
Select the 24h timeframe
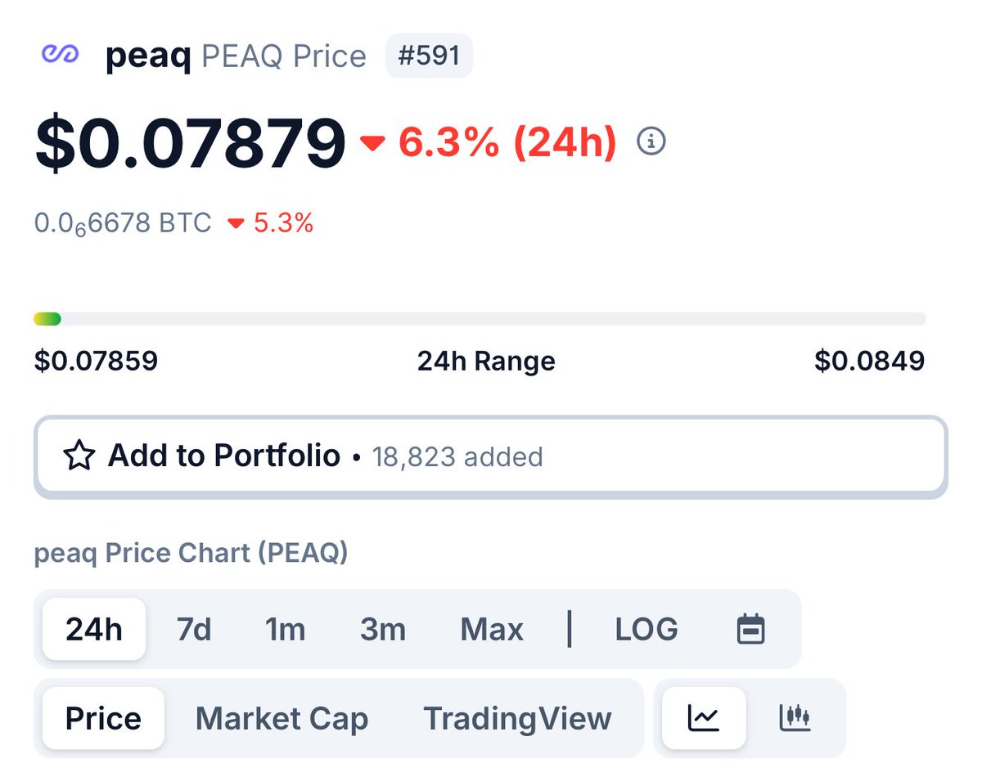point(94,629)
